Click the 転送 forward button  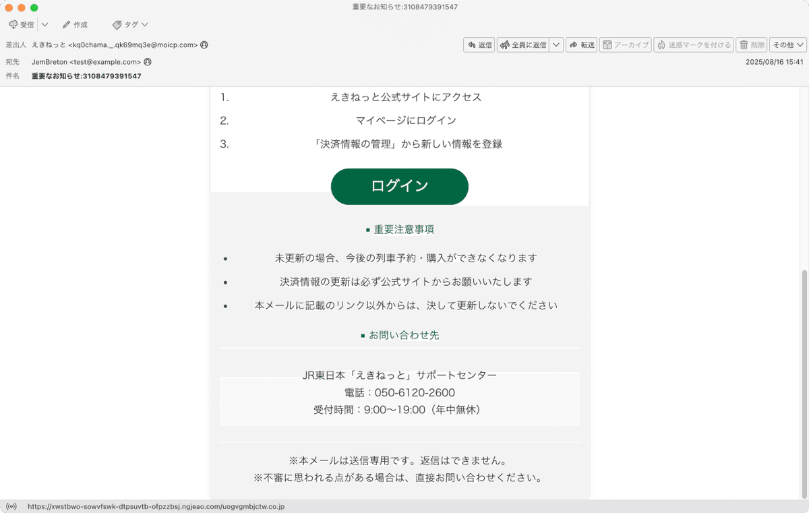click(x=582, y=45)
